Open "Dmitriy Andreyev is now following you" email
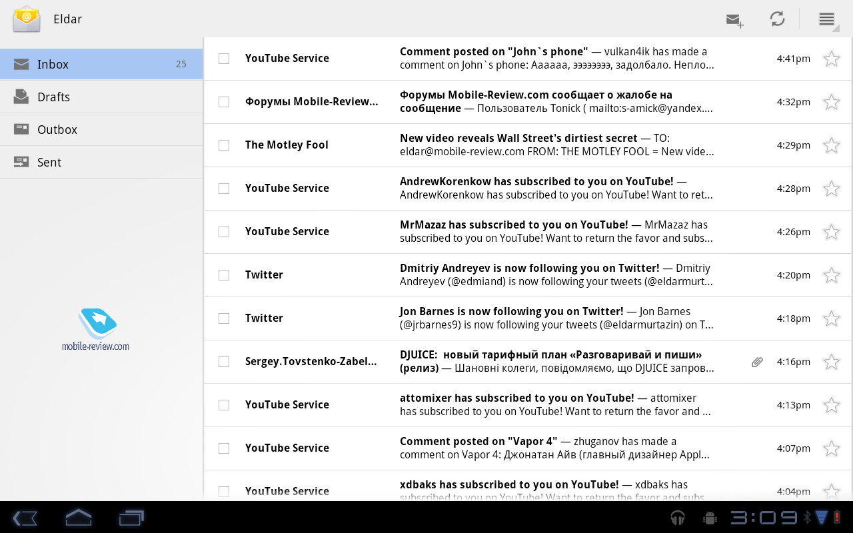 pos(527,275)
